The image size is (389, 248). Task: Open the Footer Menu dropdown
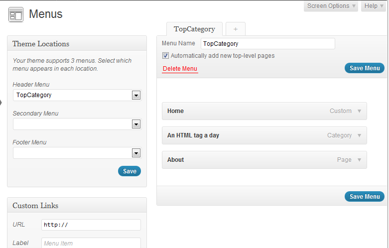[77, 153]
